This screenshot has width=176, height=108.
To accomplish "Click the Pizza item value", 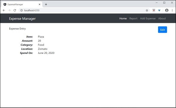I will coord(41,37).
